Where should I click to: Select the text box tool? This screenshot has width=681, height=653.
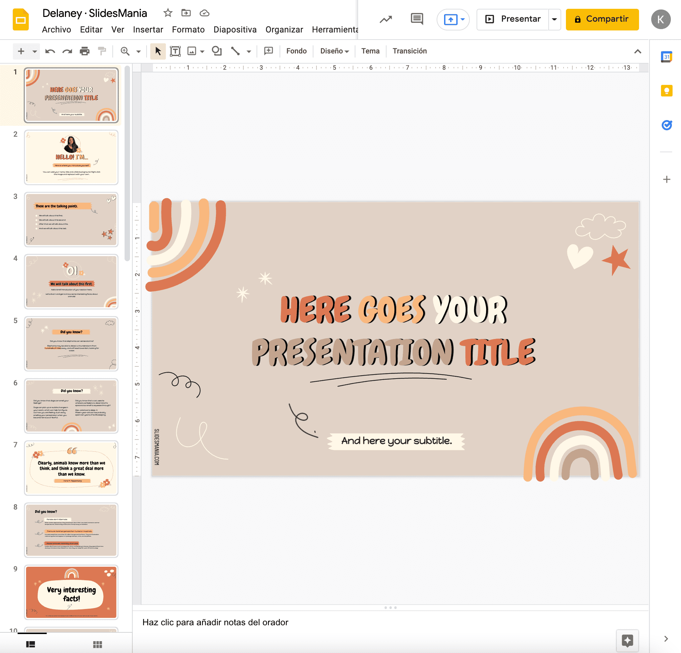[175, 51]
